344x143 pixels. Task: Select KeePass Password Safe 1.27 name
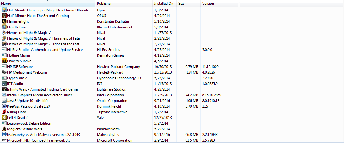29,106
